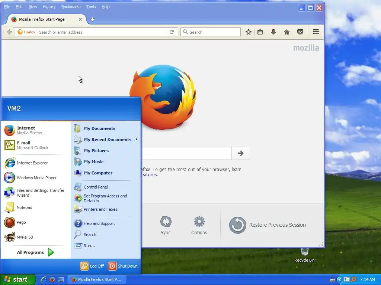Launch Internet Mozilla Firefox from Start menu

[36, 130]
